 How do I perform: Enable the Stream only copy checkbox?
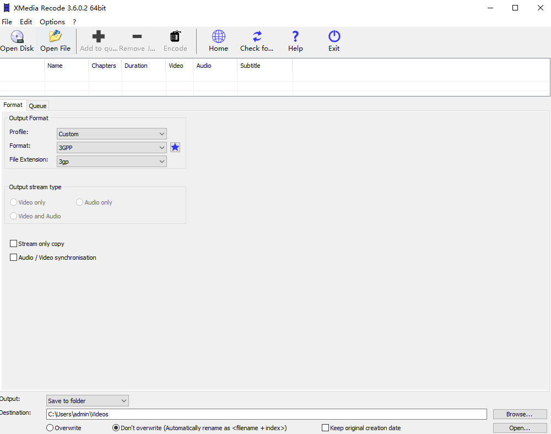13,243
